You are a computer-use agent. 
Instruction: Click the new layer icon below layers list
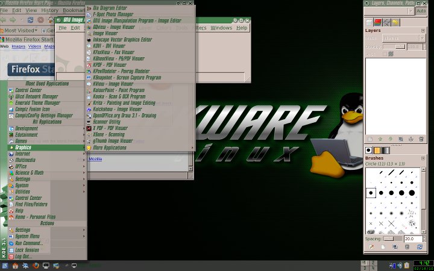click(x=370, y=139)
